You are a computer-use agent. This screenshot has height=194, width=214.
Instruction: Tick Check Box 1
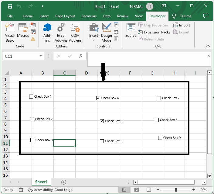coord(31,96)
